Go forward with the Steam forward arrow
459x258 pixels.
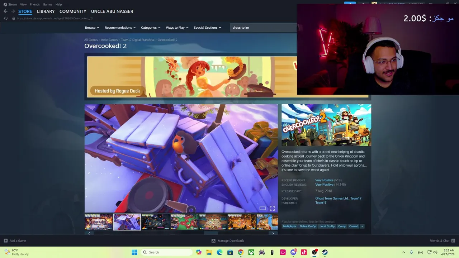[x=13, y=11]
